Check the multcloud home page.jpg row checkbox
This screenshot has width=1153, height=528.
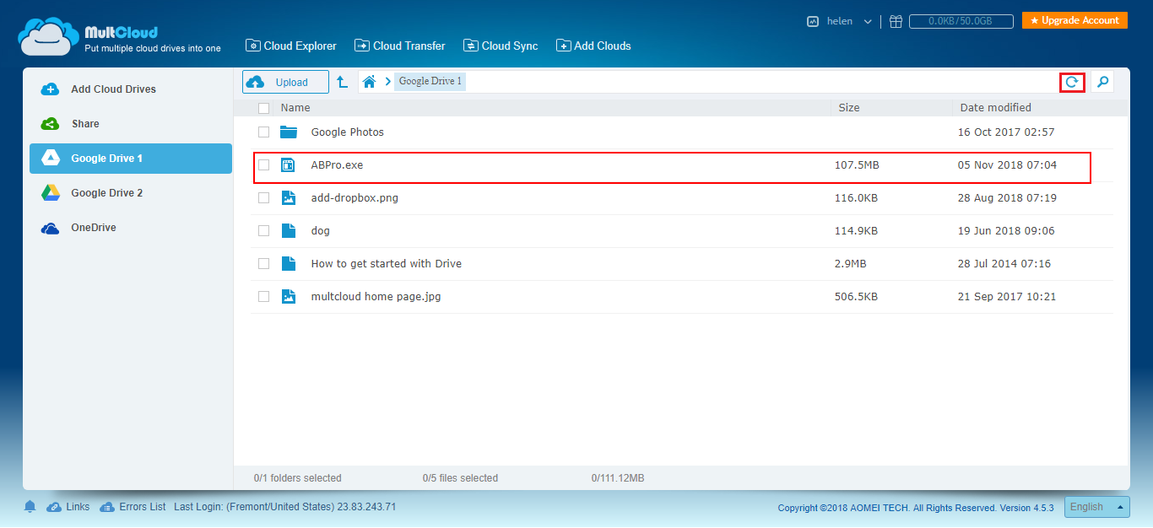264,297
